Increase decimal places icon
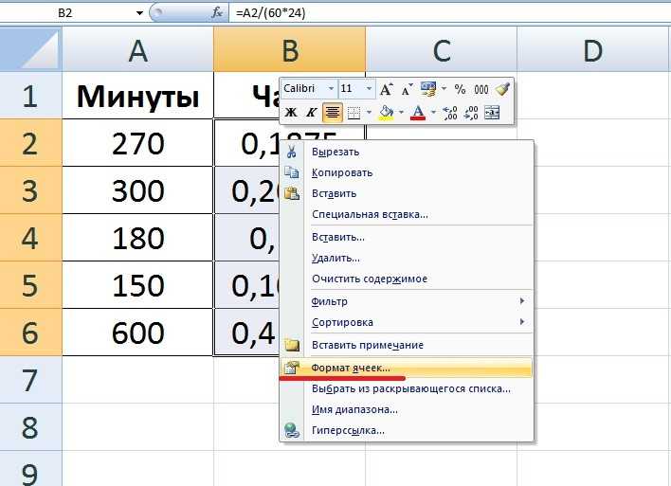The width and height of the screenshot is (671, 486). pyautogui.click(x=450, y=113)
